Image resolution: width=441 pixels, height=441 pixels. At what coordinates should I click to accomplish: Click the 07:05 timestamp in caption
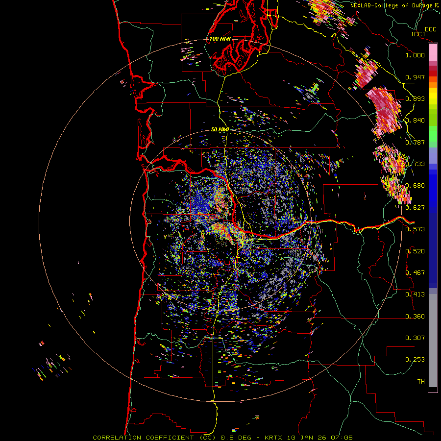[342, 438]
